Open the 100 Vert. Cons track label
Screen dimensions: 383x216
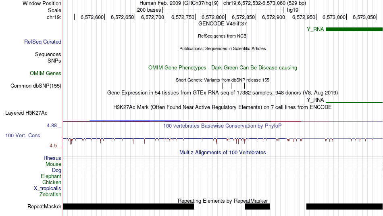click(23, 136)
